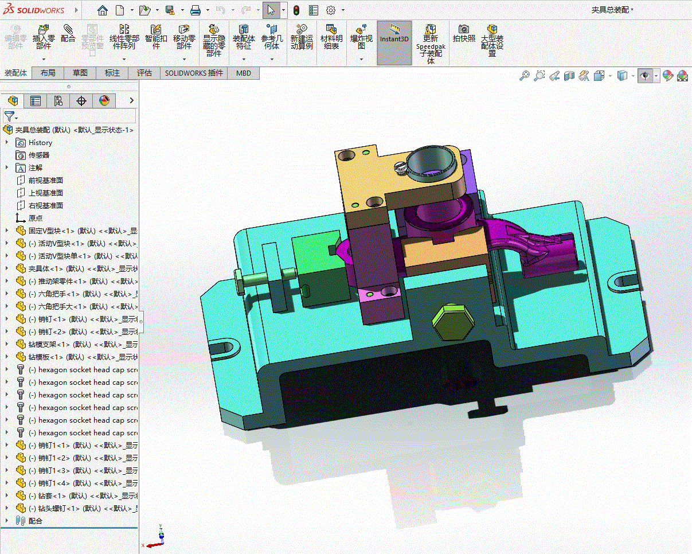Select 线性零部件阵列 linear component pattern
The height and width of the screenshot is (554, 692).
click(x=124, y=37)
